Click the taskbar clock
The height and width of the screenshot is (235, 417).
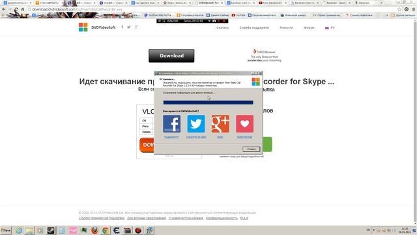click(x=405, y=230)
